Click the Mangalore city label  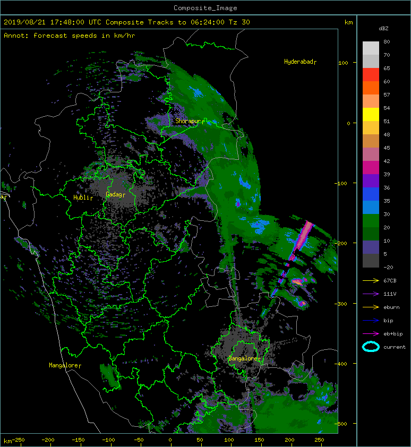65,365
